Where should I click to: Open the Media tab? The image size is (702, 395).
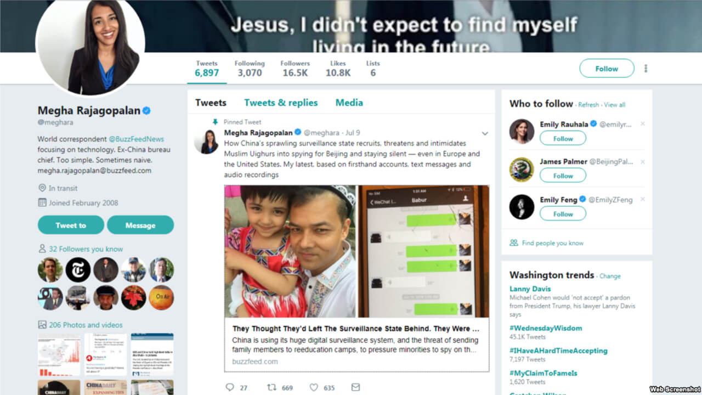click(x=349, y=103)
